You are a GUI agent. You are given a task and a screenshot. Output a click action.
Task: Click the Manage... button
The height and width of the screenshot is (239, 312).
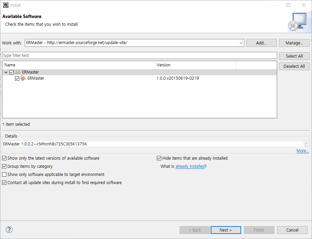click(294, 43)
